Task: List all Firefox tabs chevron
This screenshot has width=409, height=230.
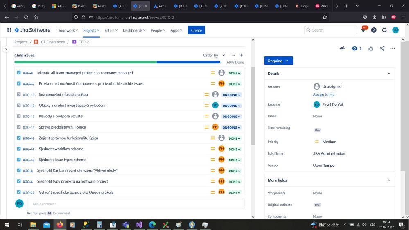Action: coord(357,6)
